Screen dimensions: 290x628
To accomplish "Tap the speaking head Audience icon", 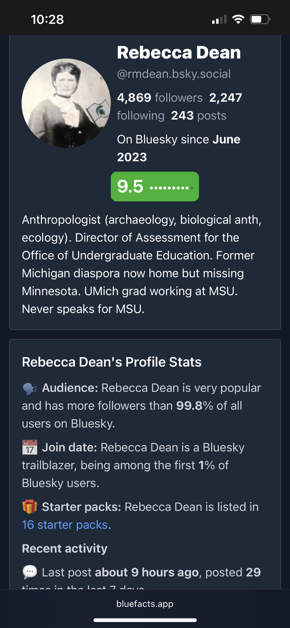I will [30, 388].
